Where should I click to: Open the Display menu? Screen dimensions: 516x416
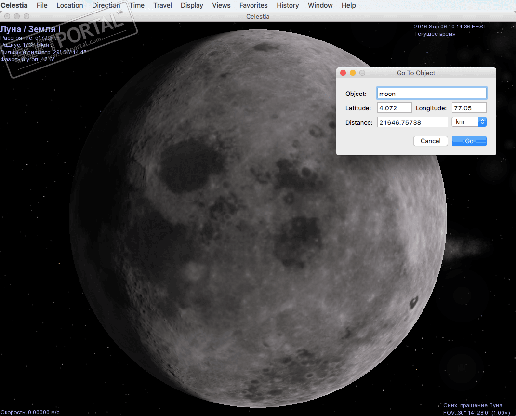pos(192,5)
